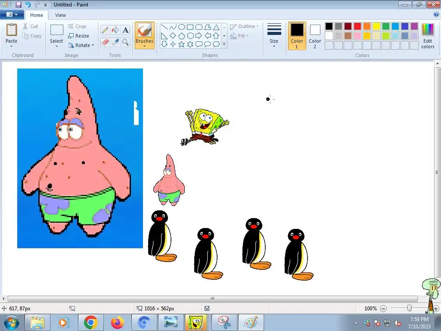Image resolution: width=441 pixels, height=331 pixels.
Task: Switch to the View tab
Action: click(x=60, y=15)
